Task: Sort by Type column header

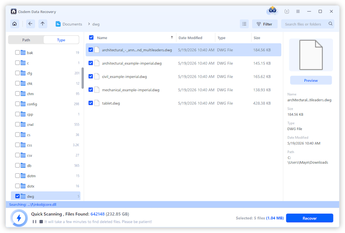Action: tap(221, 38)
